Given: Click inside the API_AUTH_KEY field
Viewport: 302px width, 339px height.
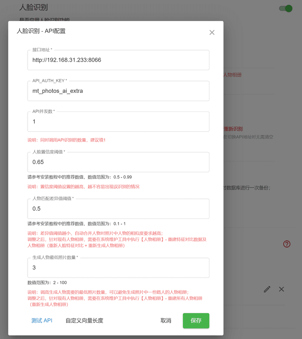Looking at the screenshot, I should pos(118,91).
